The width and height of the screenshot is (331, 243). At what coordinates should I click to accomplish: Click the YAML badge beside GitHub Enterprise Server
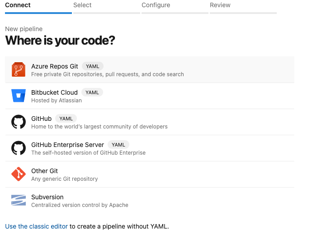pyautogui.click(x=118, y=145)
